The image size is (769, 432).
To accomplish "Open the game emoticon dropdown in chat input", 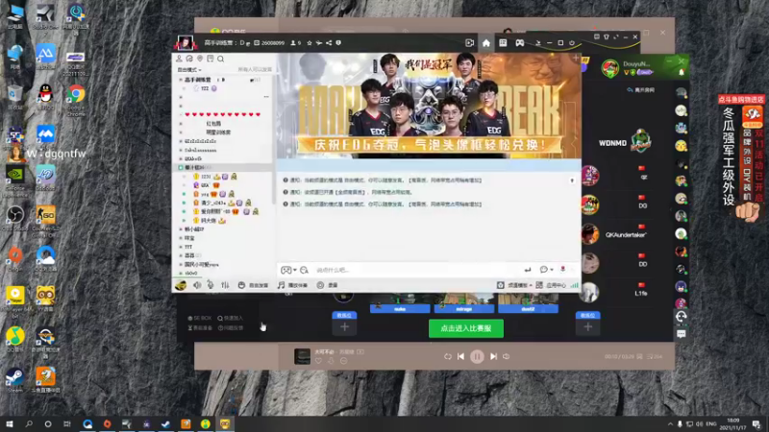I will pyautogui.click(x=288, y=270).
